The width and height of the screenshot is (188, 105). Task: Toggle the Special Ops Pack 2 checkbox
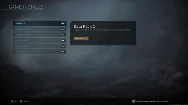point(63,46)
